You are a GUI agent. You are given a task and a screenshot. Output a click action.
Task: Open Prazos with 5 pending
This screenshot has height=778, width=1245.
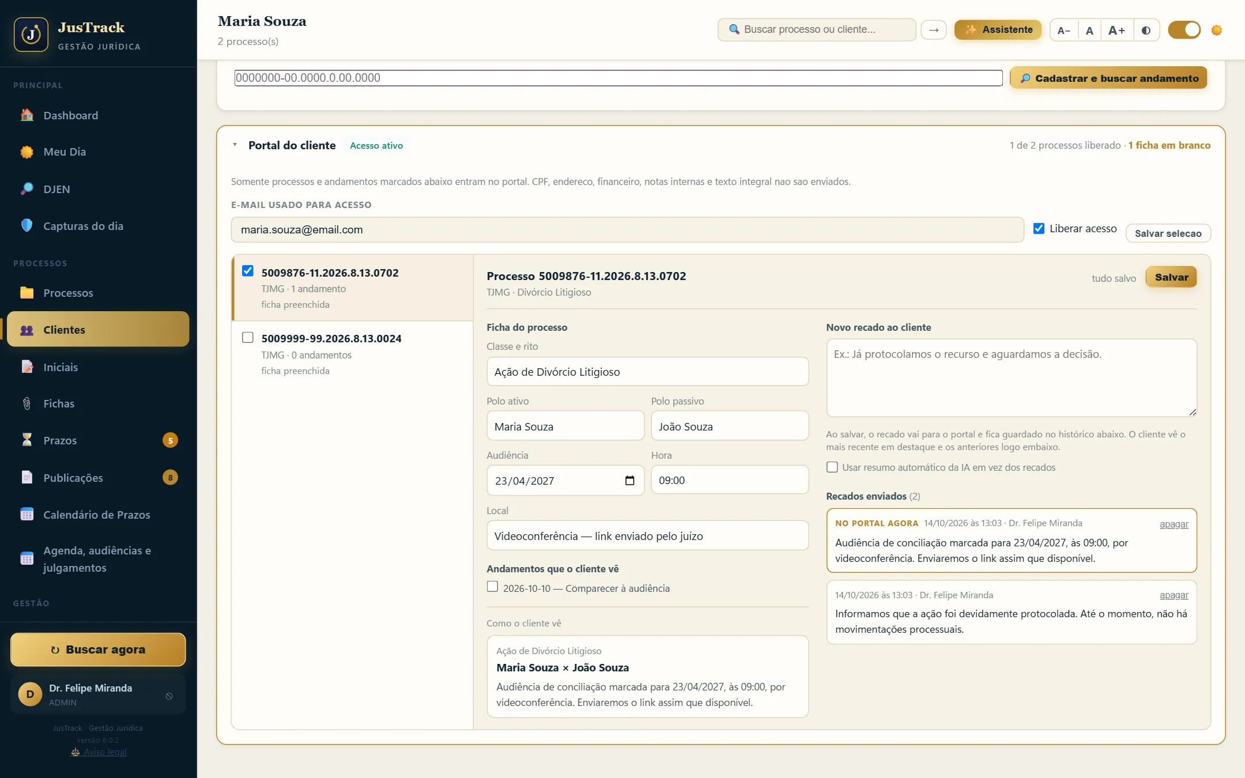point(98,440)
